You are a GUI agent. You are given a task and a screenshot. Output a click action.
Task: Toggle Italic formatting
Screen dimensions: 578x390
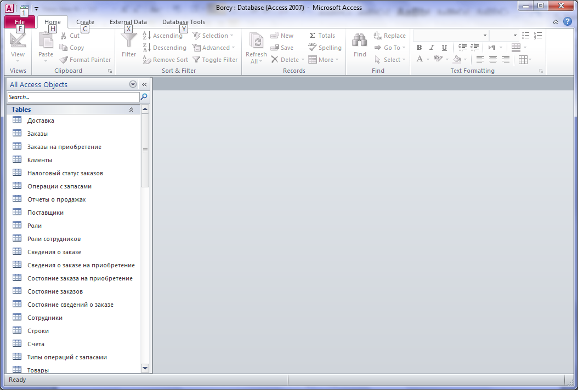(x=432, y=48)
